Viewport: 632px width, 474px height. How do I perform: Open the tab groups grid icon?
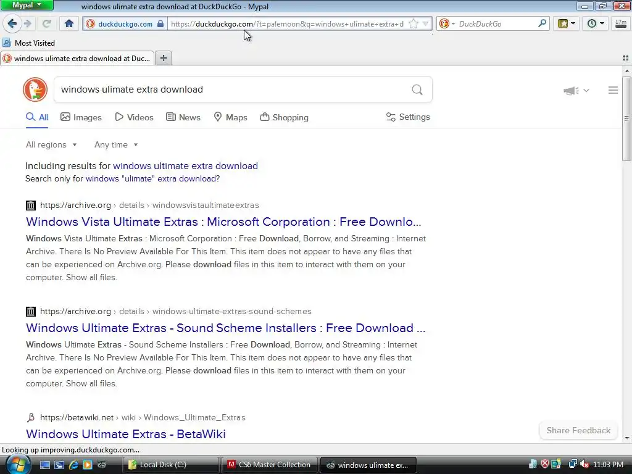(x=626, y=58)
